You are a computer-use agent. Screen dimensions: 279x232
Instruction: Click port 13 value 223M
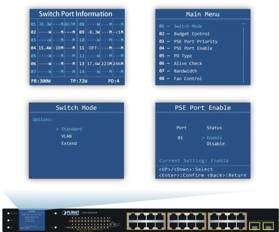click(106, 63)
